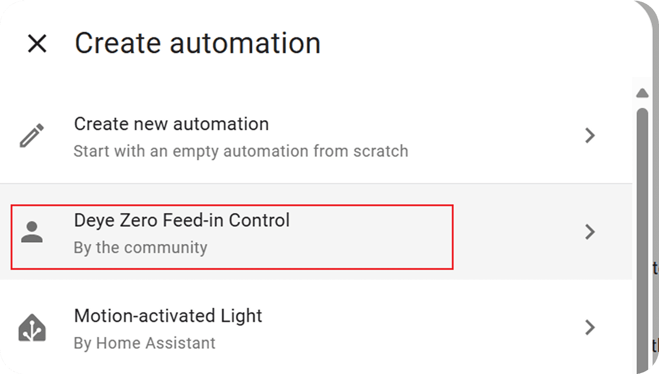The height and width of the screenshot is (374, 659).
Task: Choose the Deye Zero Feed-in Control title
Action: (182, 220)
